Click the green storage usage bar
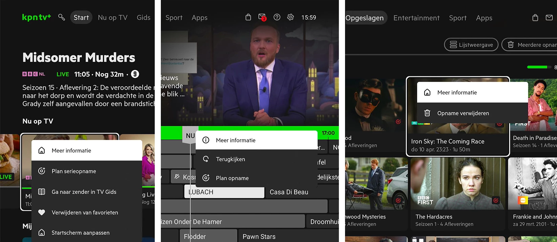Image resolution: width=557 pixels, height=242 pixels. (539, 67)
